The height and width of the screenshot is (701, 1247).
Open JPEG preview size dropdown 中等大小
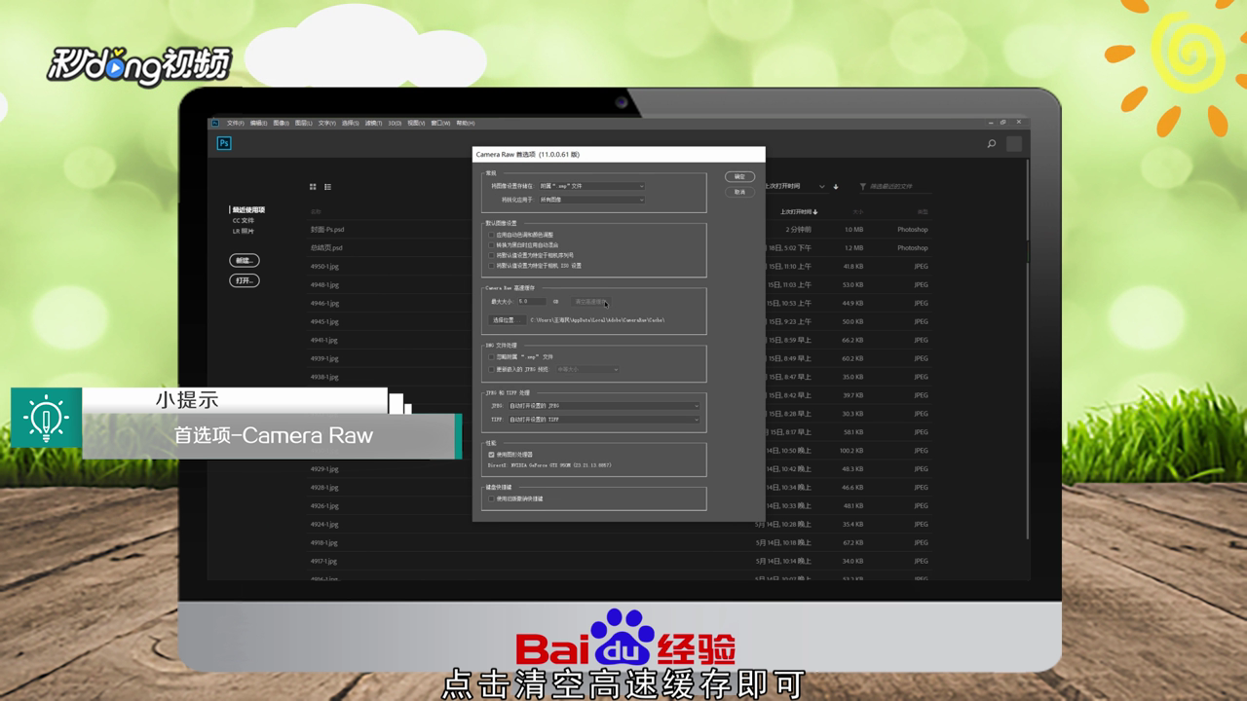586,369
